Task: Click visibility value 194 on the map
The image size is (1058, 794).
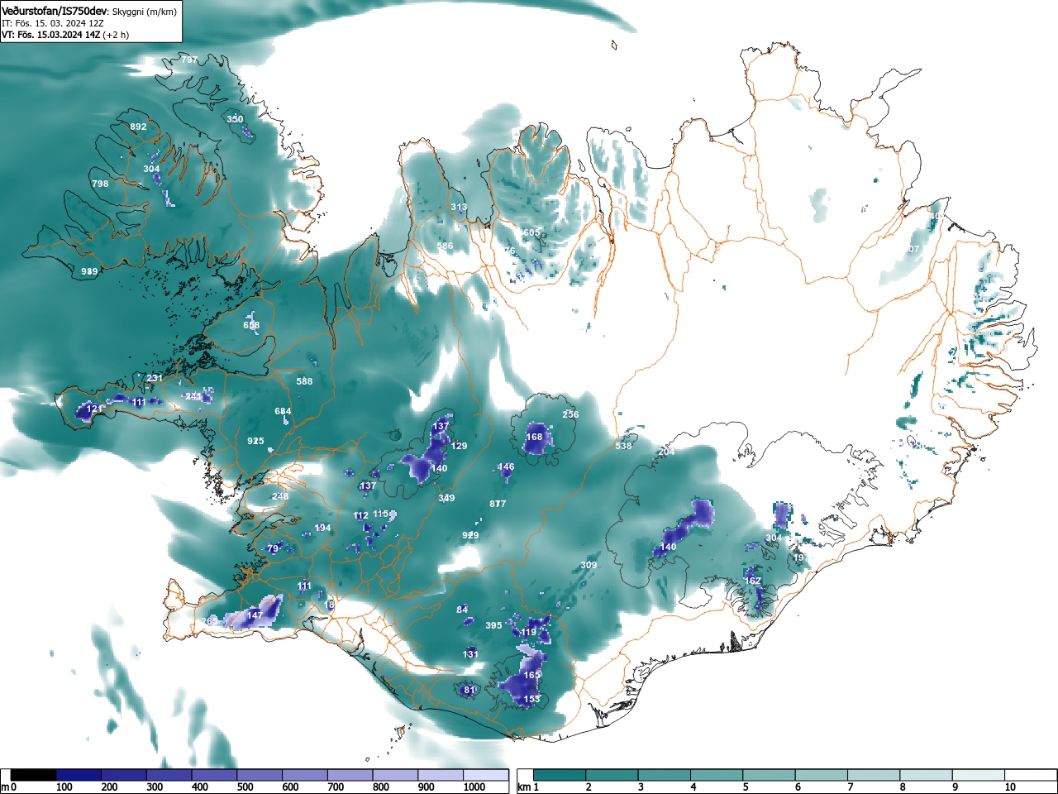Action: point(322,528)
